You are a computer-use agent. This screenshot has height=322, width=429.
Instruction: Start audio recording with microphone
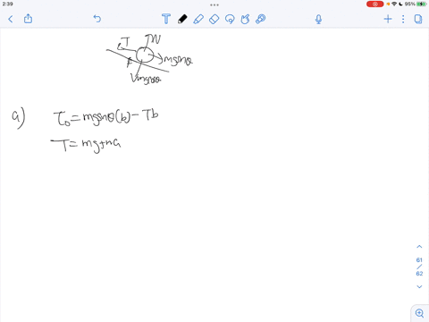tap(318, 20)
